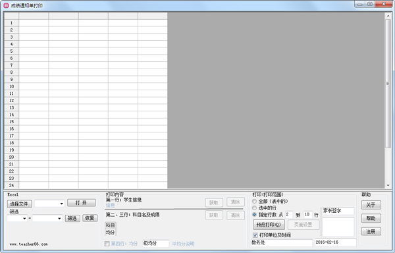Click the 帮助 help button

(x=371, y=218)
